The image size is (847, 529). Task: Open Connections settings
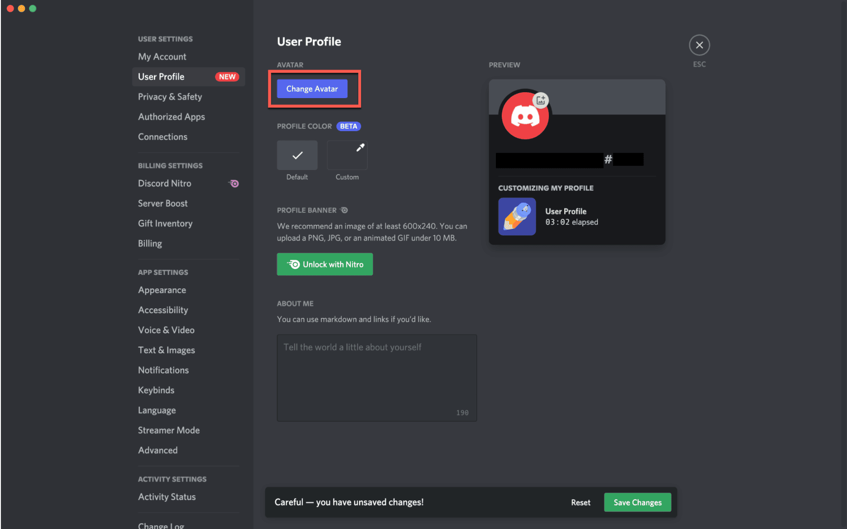[188, 137]
